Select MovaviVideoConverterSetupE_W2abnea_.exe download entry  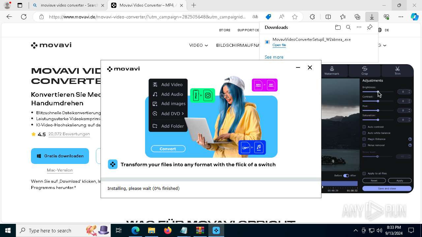coord(318,42)
